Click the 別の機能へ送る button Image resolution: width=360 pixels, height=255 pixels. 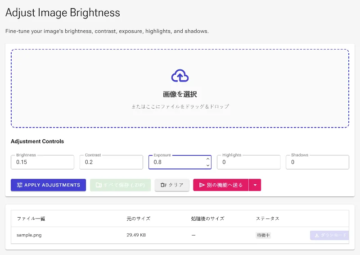(x=221, y=185)
